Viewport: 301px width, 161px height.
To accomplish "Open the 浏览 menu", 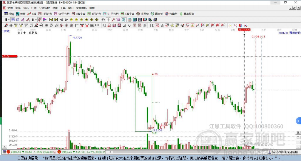I will (18, 8).
